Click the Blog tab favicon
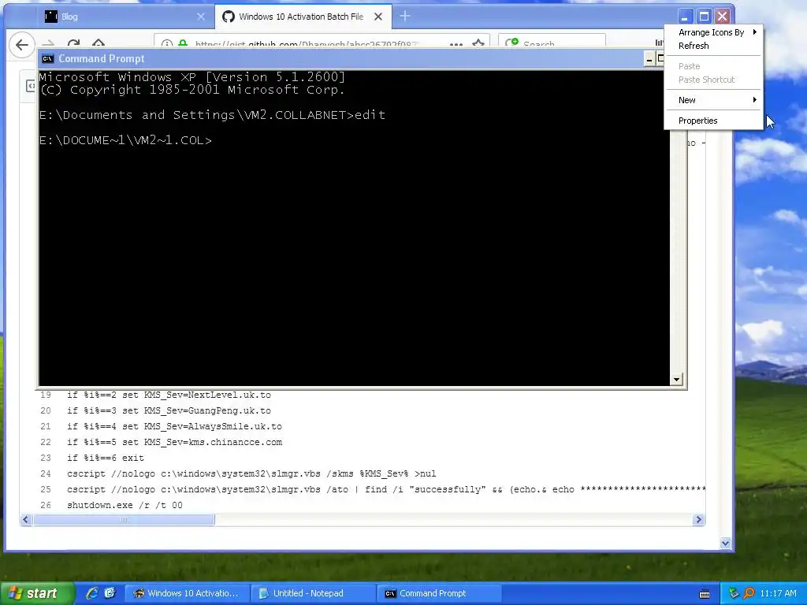Viewport: 807px width, 605px height. click(x=51, y=17)
